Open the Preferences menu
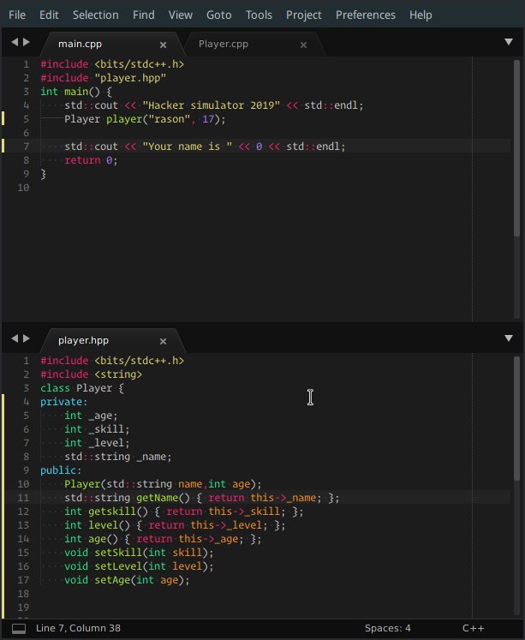Screen dimensions: 525x640 coord(366,15)
